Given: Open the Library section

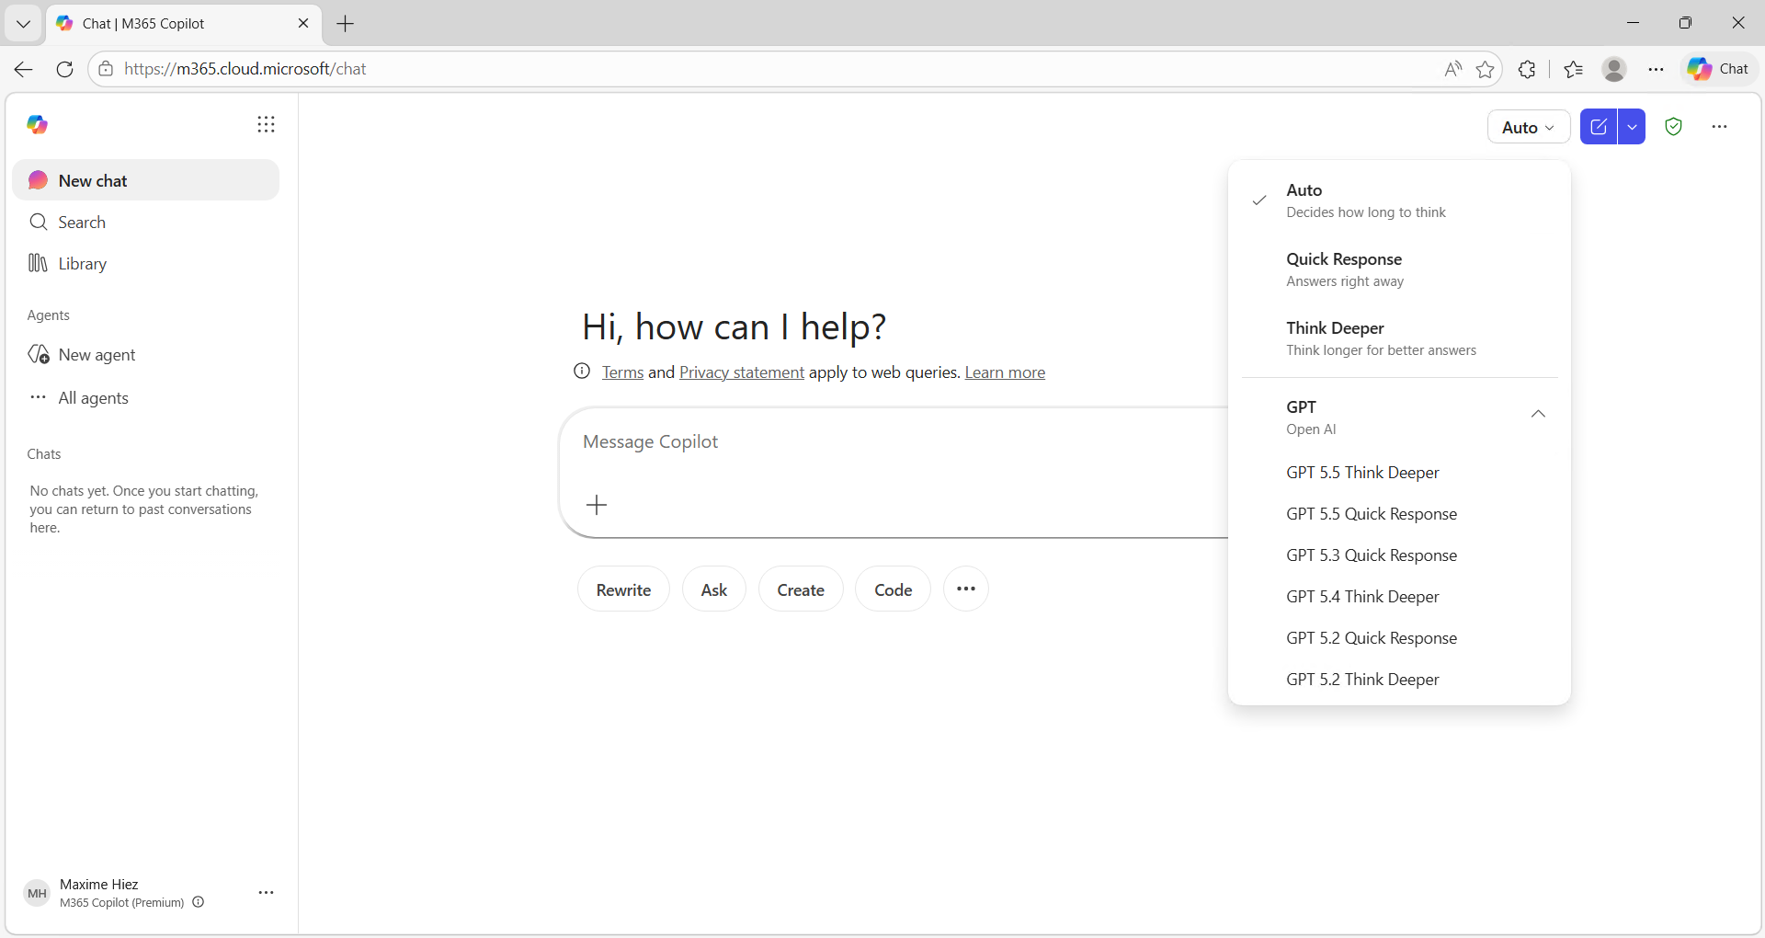Looking at the screenshot, I should pos(146,263).
